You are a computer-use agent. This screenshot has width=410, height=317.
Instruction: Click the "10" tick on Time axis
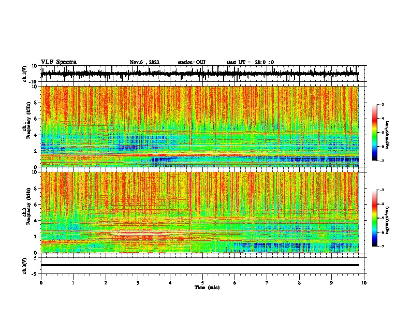364,283
